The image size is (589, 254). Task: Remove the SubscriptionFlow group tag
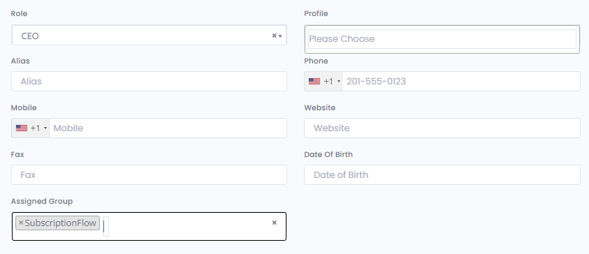(21, 223)
